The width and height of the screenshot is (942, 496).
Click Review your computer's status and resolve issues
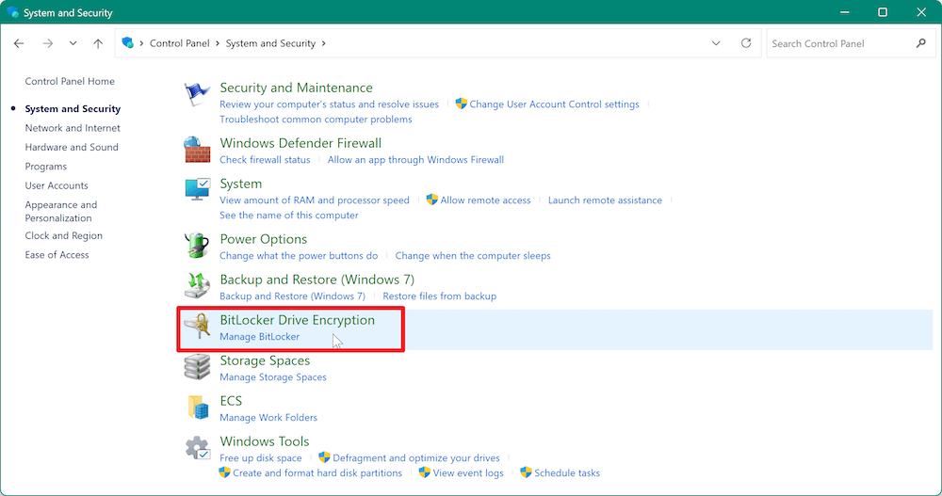329,104
